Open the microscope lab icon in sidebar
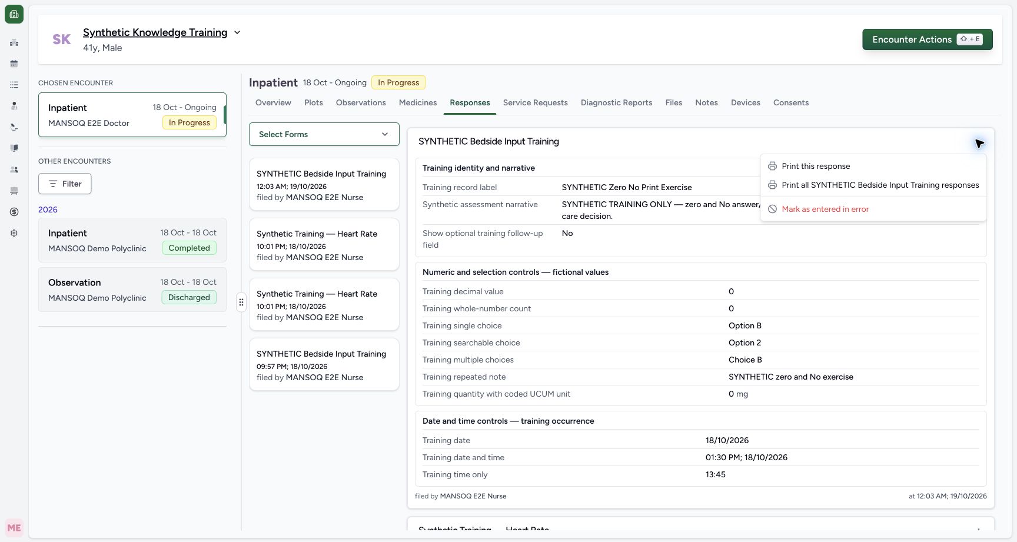The height and width of the screenshot is (542, 1017). point(14,127)
